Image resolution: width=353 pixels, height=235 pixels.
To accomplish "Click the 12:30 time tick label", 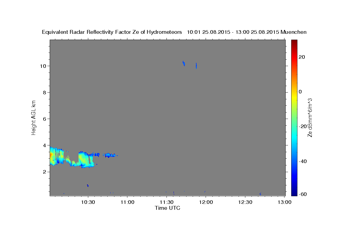I will 245,202.
